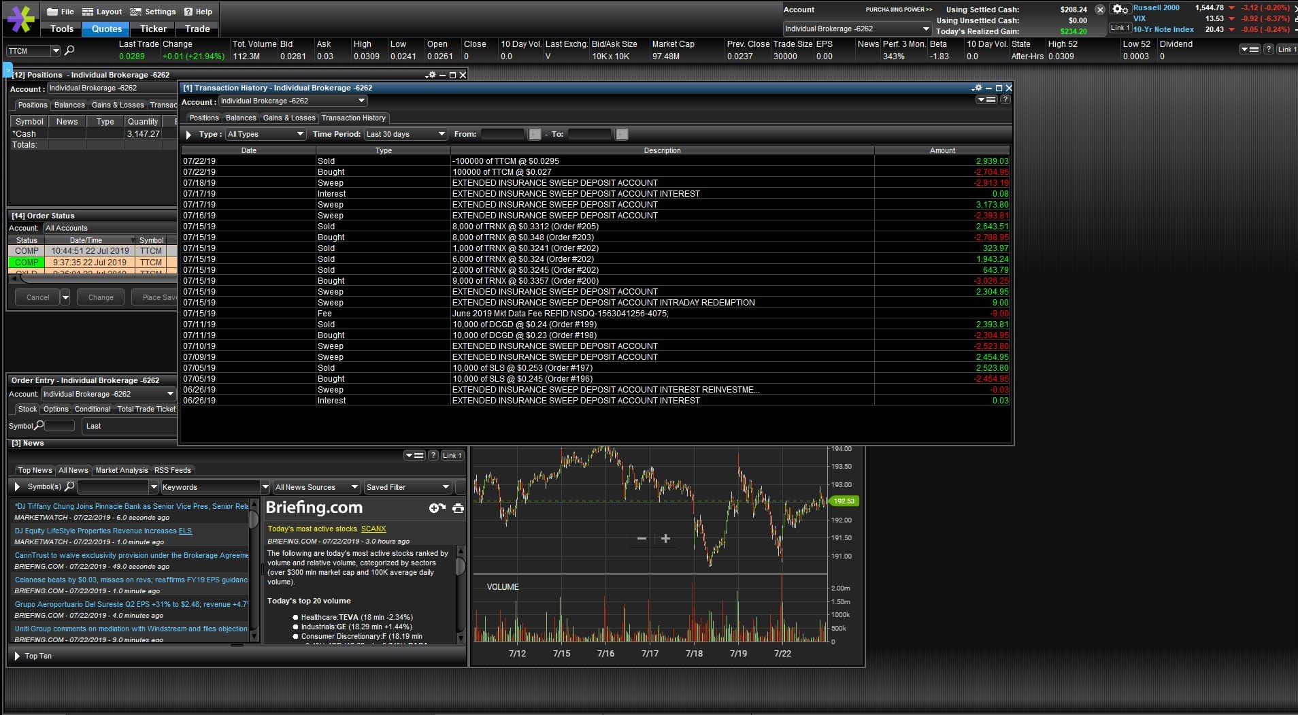Open the Time Period dropdown

[x=405, y=134]
